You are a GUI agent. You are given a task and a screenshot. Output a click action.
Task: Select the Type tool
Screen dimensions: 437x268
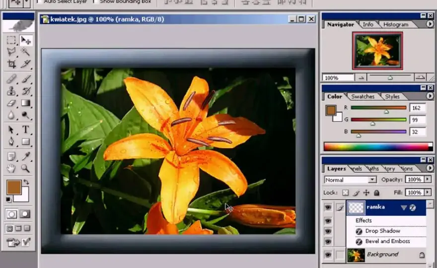(26, 130)
